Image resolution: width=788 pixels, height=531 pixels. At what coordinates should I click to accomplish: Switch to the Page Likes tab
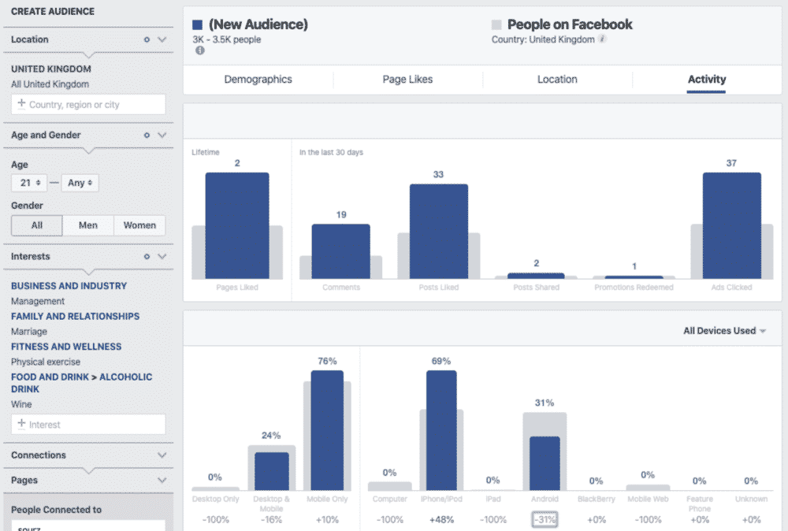tap(407, 80)
